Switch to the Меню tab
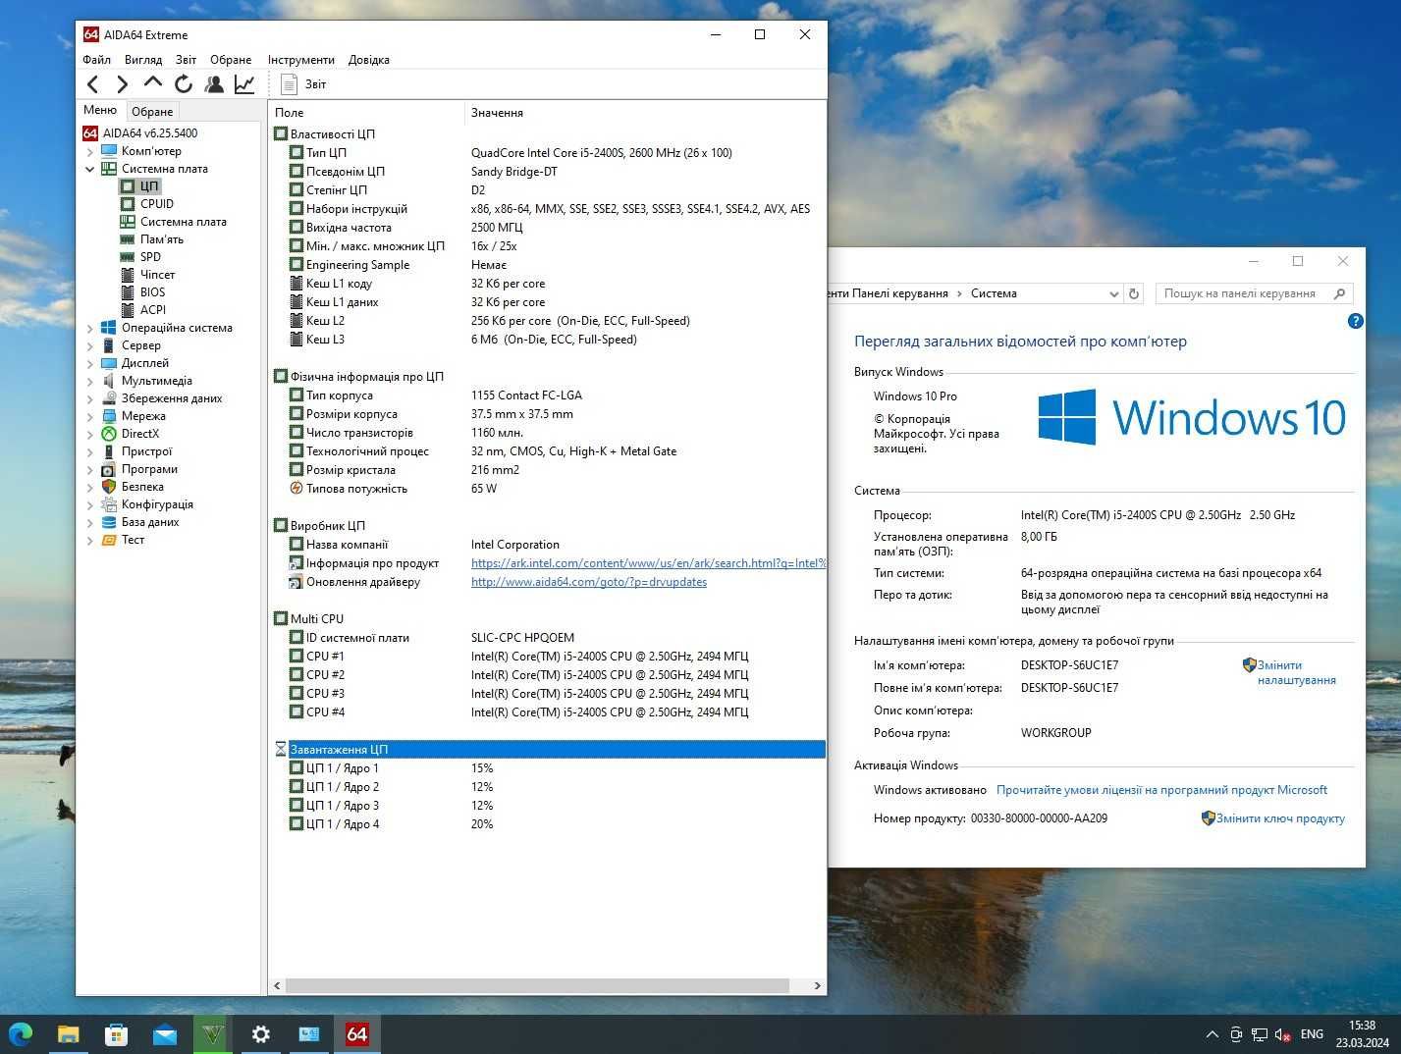Screen dimensions: 1401x1054 [x=100, y=110]
